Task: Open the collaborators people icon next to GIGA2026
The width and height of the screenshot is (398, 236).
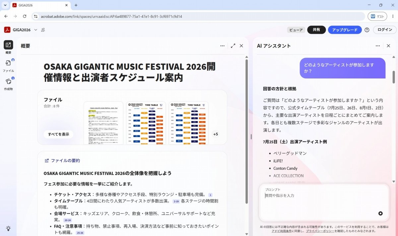Action: 43,30
